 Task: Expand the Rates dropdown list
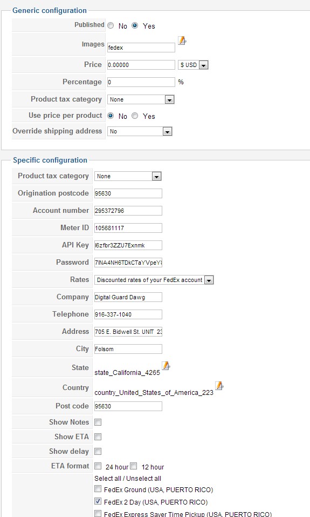pos(154,280)
